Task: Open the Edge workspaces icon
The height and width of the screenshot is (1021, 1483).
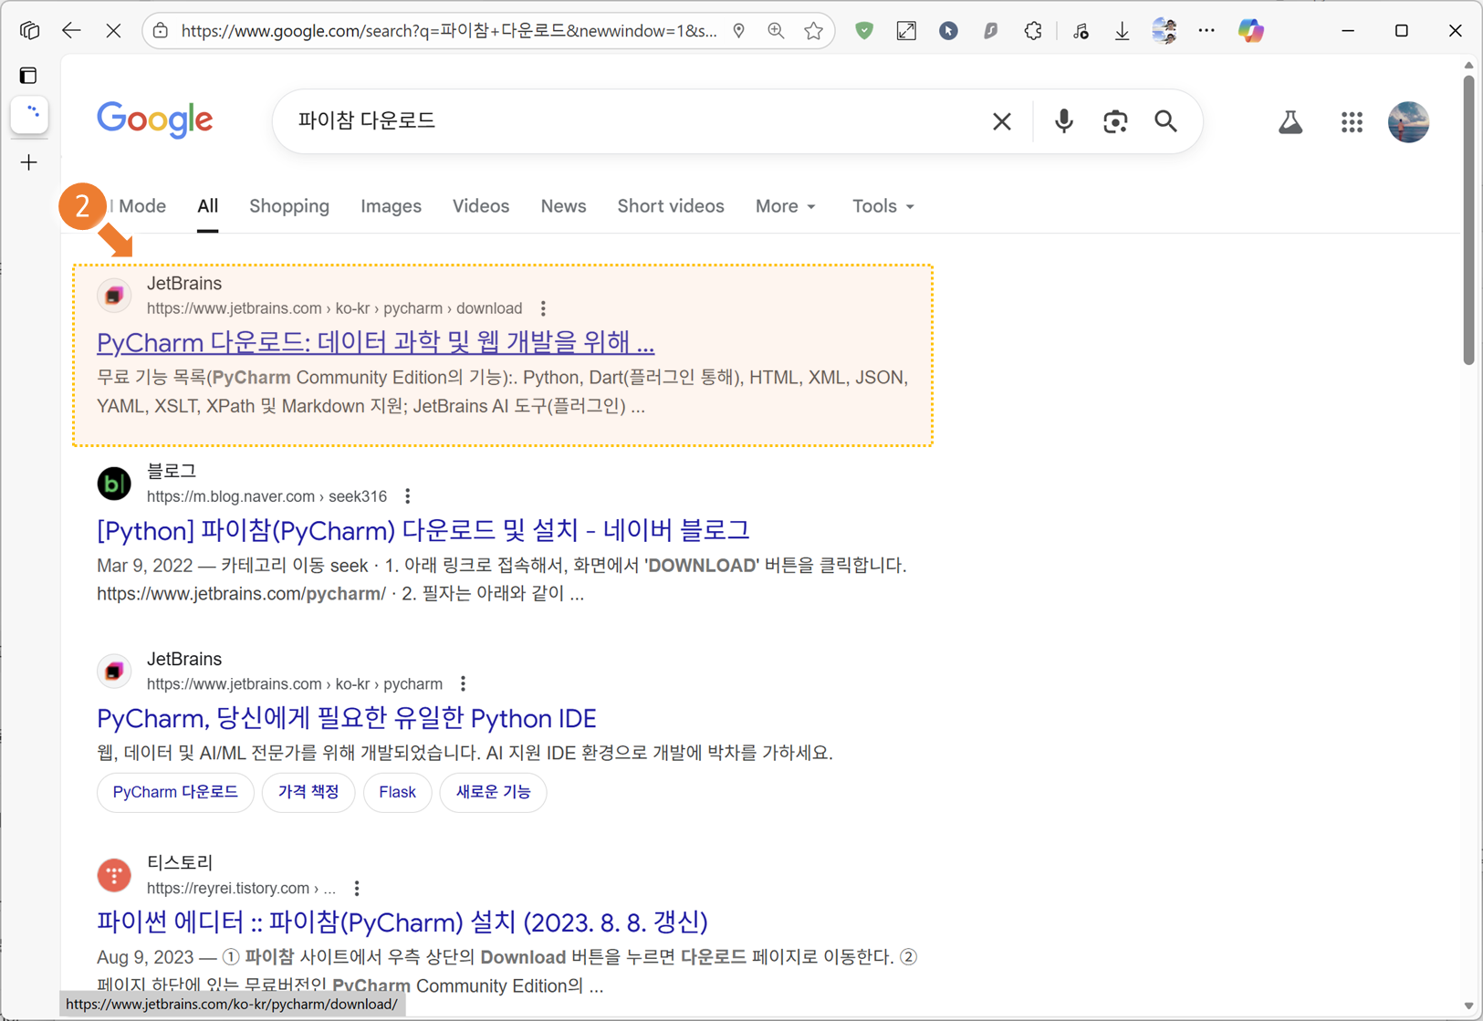Action: [x=29, y=30]
